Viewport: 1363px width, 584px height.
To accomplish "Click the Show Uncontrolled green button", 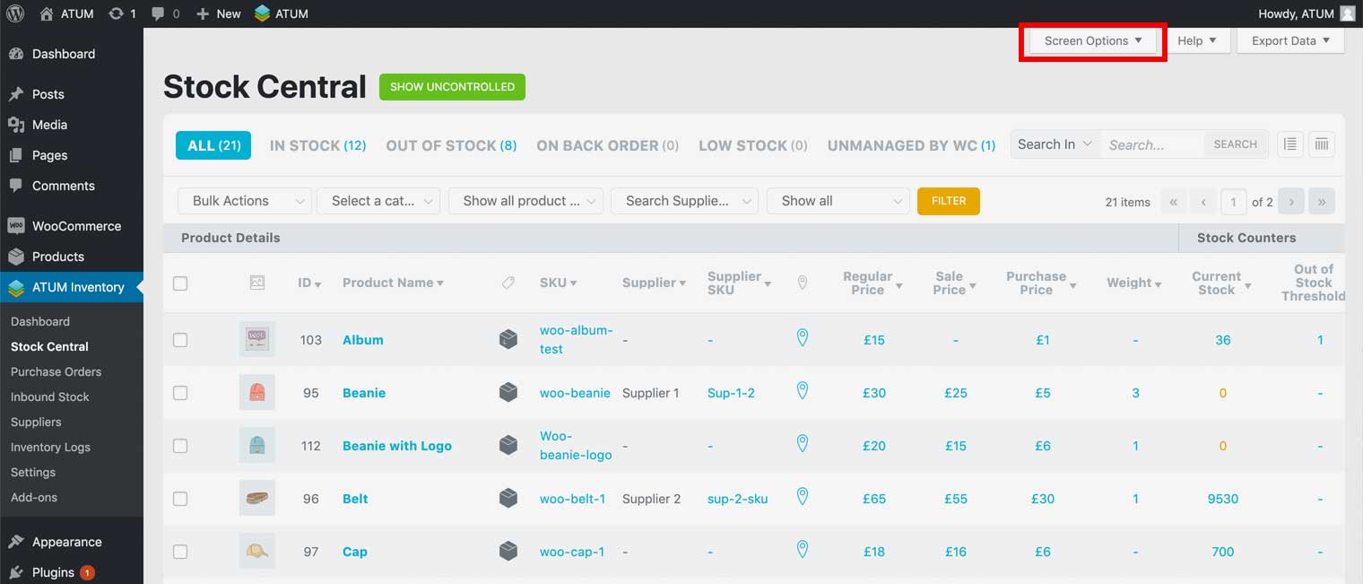I will (452, 87).
